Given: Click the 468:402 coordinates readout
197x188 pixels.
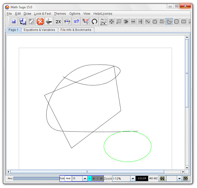Looking at the screenshot, I should click(153, 178).
